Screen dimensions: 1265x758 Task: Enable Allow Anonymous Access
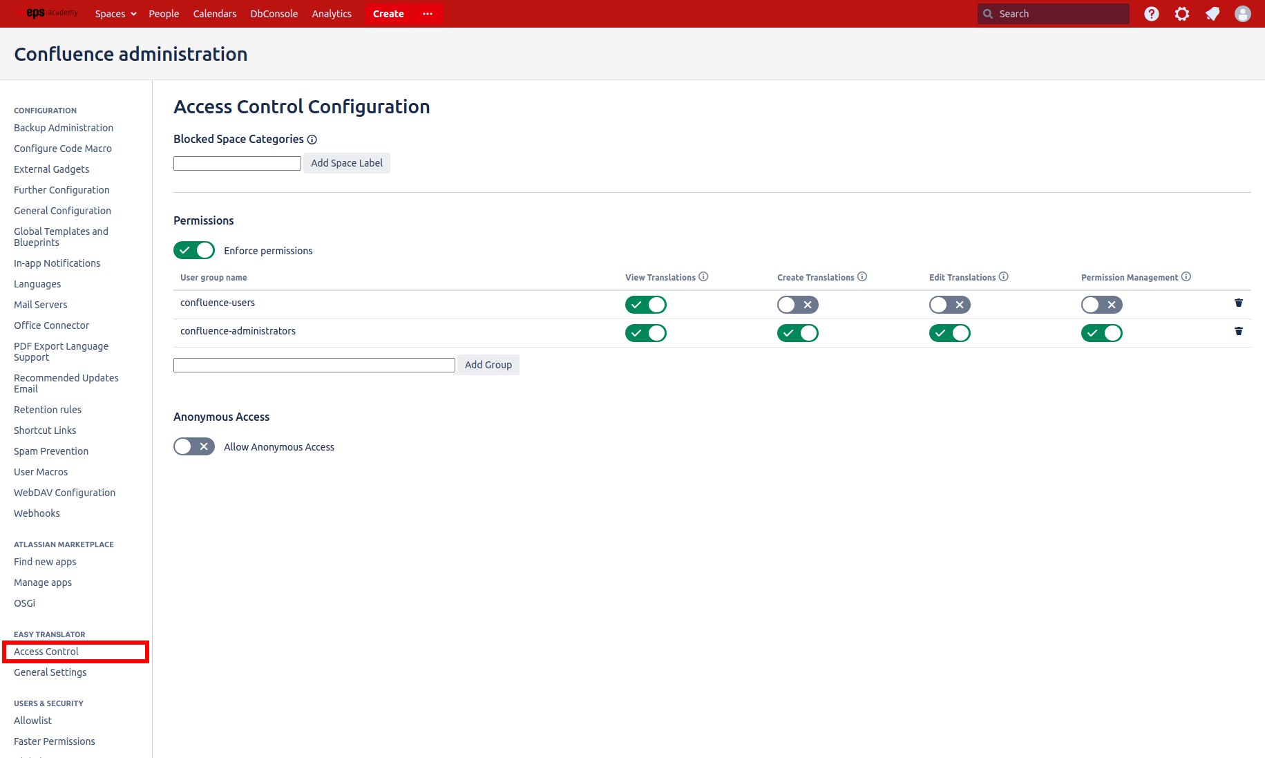[x=194, y=446]
